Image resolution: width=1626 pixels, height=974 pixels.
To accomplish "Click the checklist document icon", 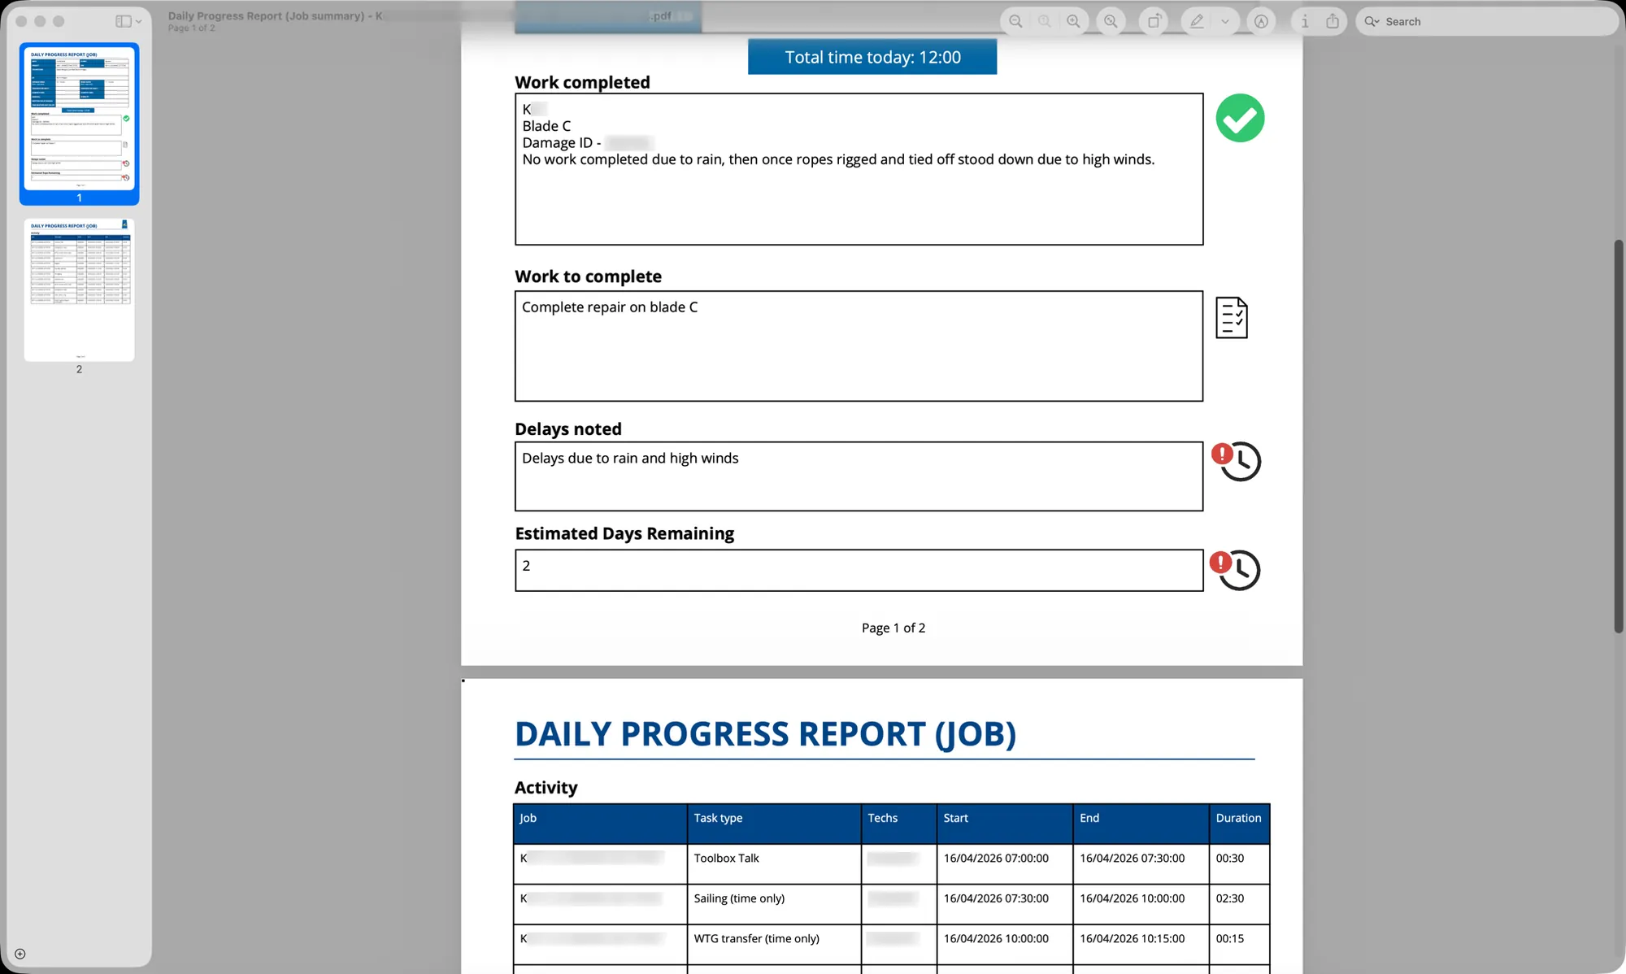I will click(x=1232, y=317).
